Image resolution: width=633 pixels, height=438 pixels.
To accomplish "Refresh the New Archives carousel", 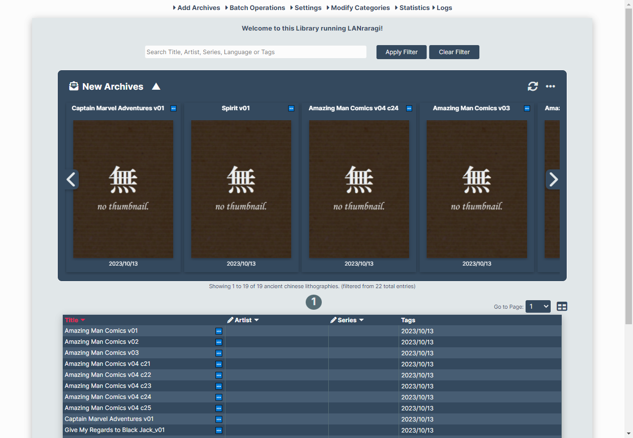I will (533, 86).
